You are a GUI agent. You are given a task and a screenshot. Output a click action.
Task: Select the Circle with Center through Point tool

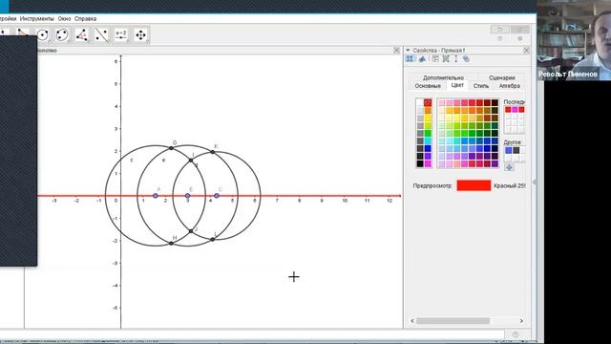coord(42,35)
